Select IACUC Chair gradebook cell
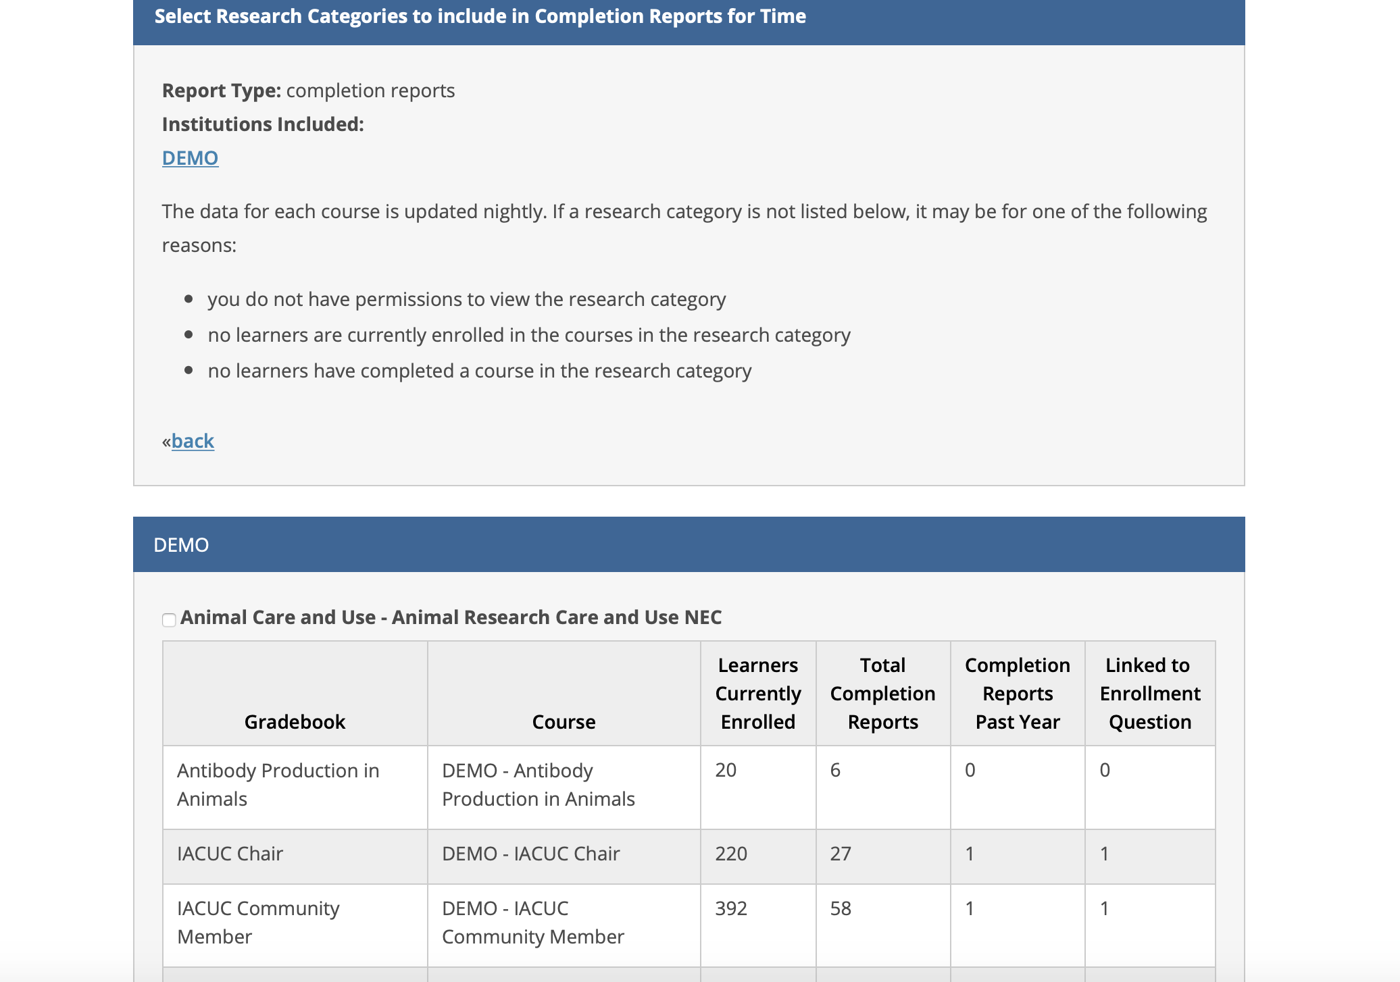The width and height of the screenshot is (1400, 982). coord(295,857)
